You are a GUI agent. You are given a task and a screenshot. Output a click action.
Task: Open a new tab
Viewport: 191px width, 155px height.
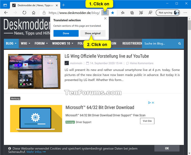(x=63, y=5)
